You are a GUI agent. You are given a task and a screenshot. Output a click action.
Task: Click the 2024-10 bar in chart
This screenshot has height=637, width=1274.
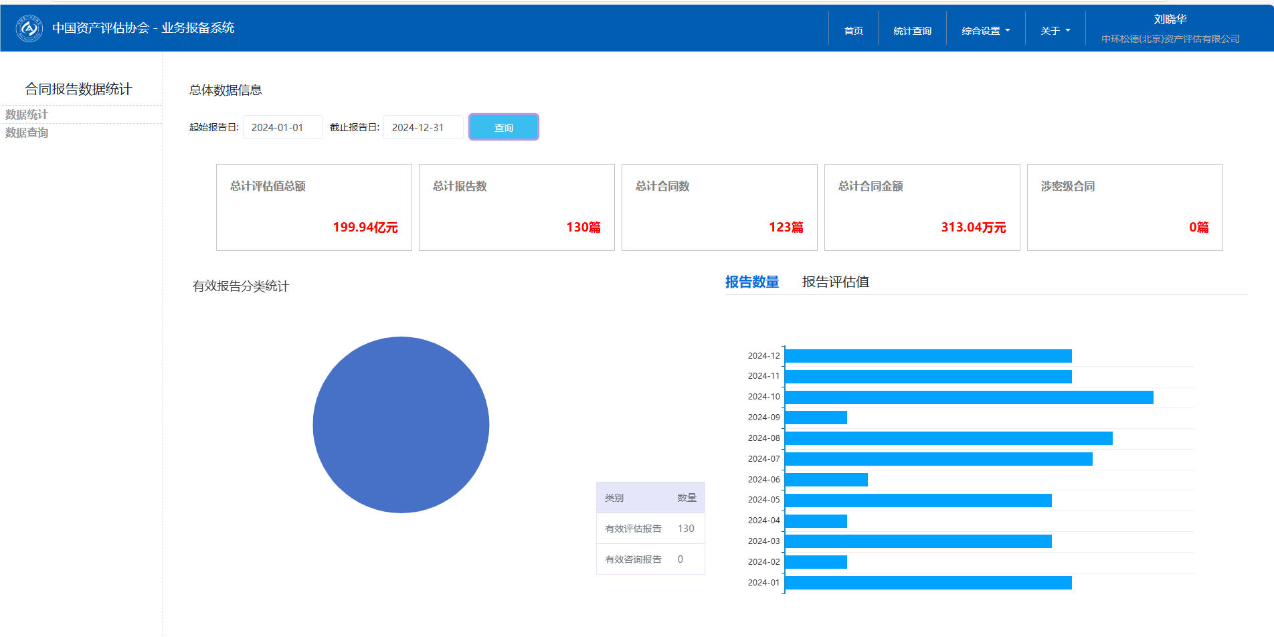[968, 397]
